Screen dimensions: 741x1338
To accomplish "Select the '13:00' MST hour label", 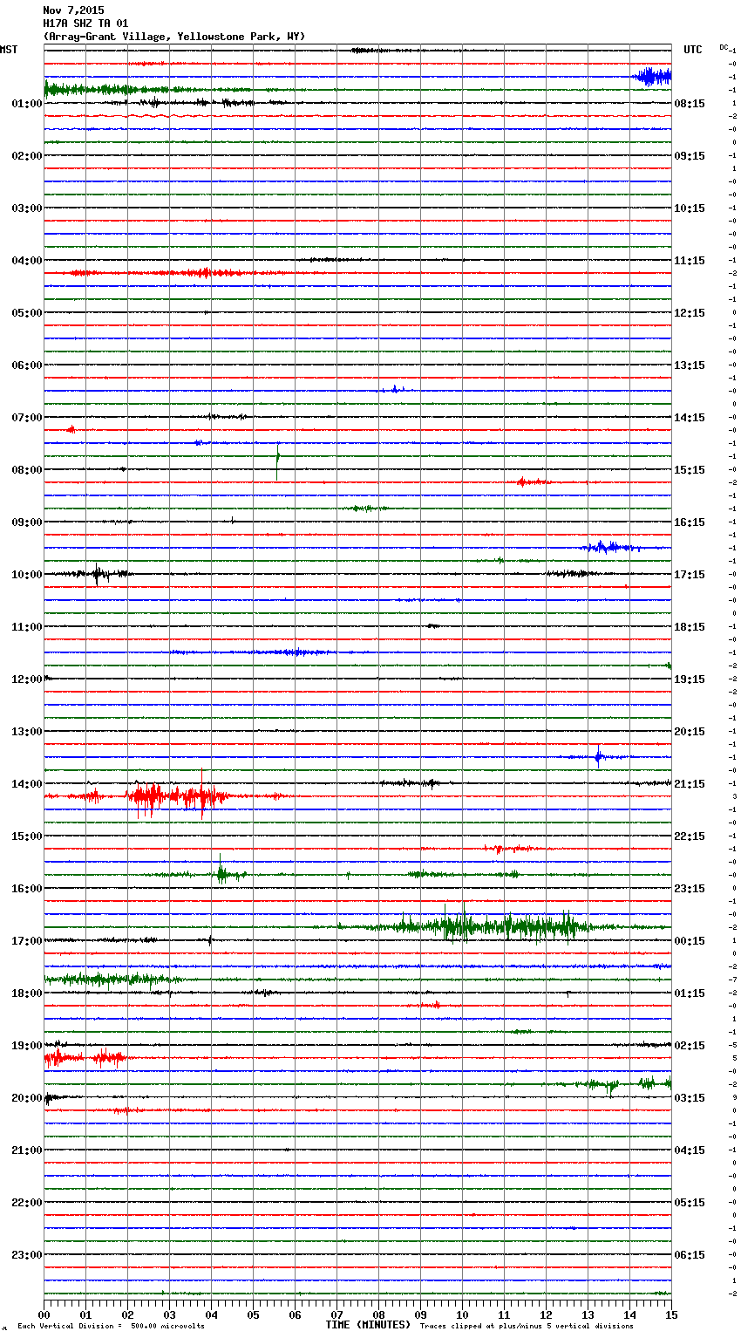I will [x=27, y=732].
